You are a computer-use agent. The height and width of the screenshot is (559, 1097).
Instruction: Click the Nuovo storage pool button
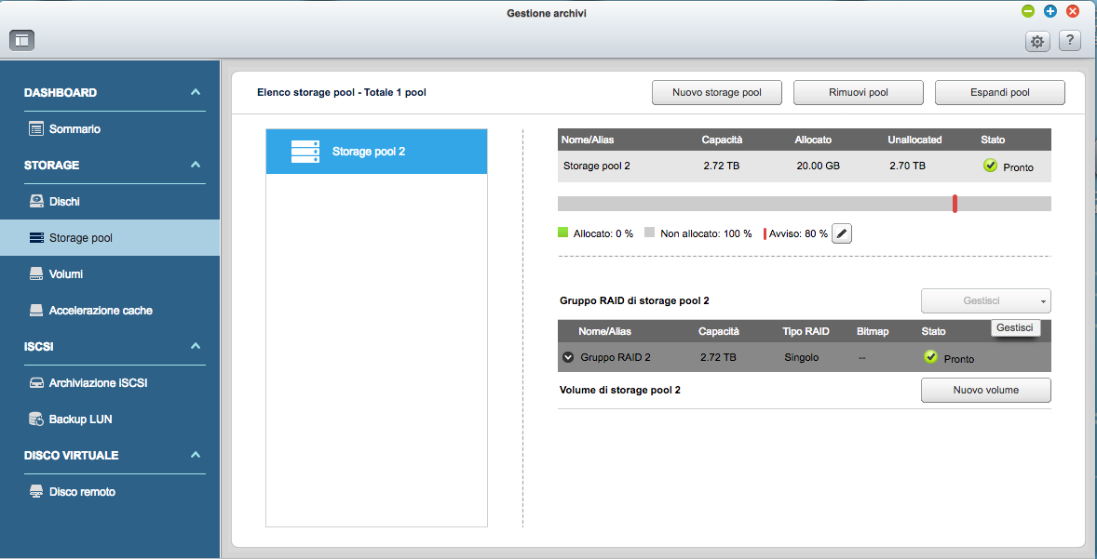click(717, 93)
